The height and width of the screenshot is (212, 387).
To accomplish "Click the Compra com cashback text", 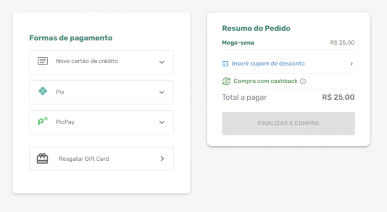I will 265,81.
